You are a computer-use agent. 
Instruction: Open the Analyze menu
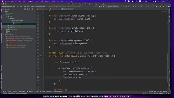41,1
